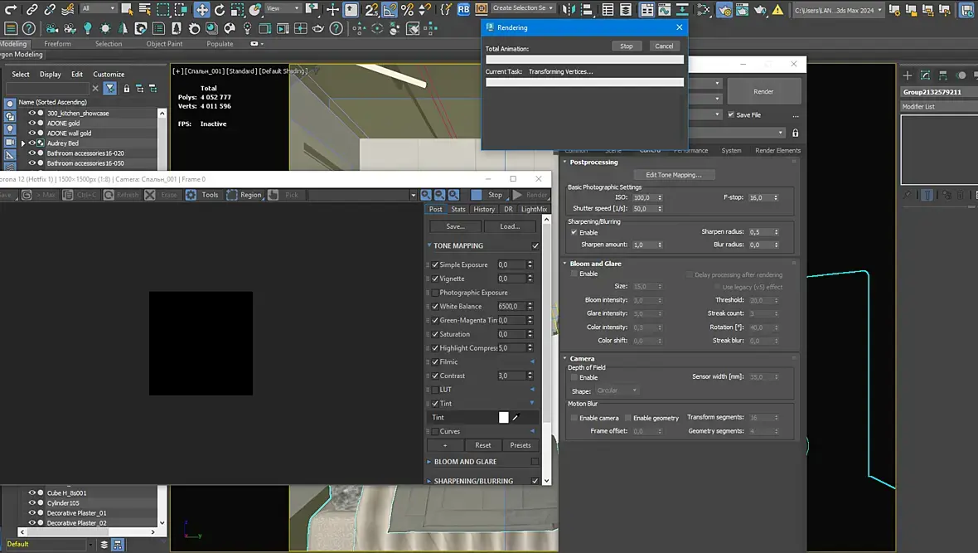The width and height of the screenshot is (978, 553).
Task: Click the Tools gear icon in frame buffer
Action: 191,195
